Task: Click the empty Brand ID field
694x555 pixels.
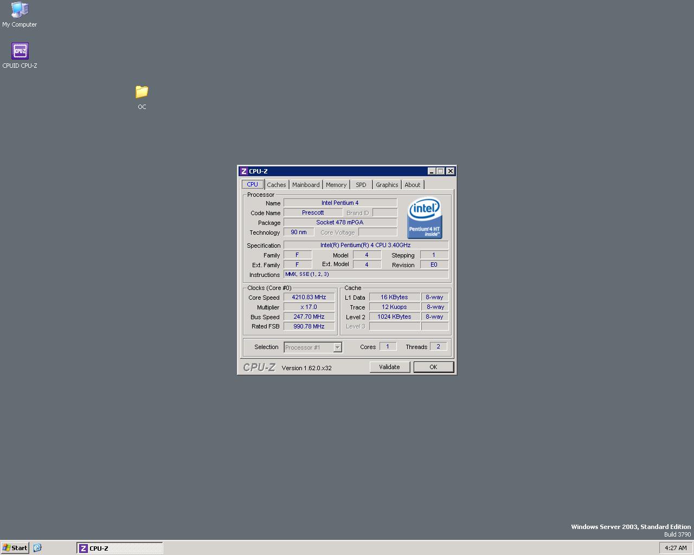Action: 384,212
